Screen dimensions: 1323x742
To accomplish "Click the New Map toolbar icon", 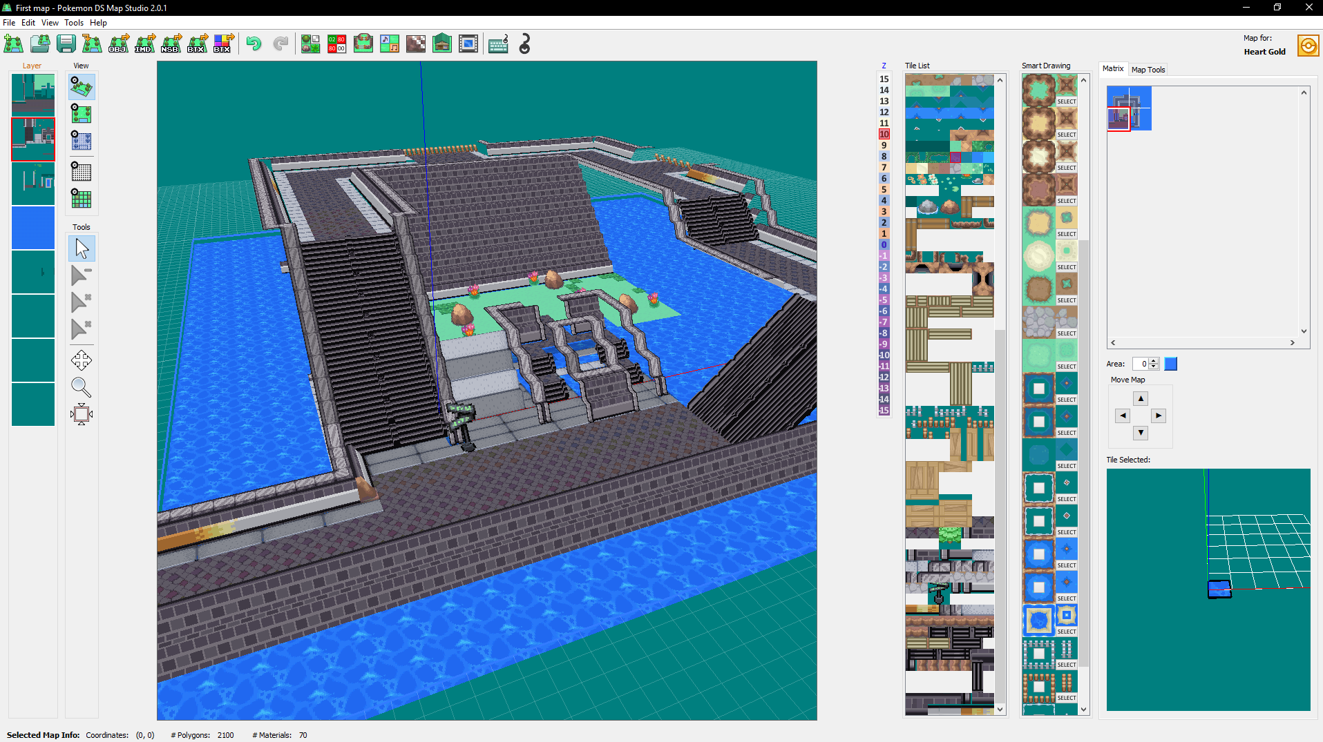I will (13, 44).
